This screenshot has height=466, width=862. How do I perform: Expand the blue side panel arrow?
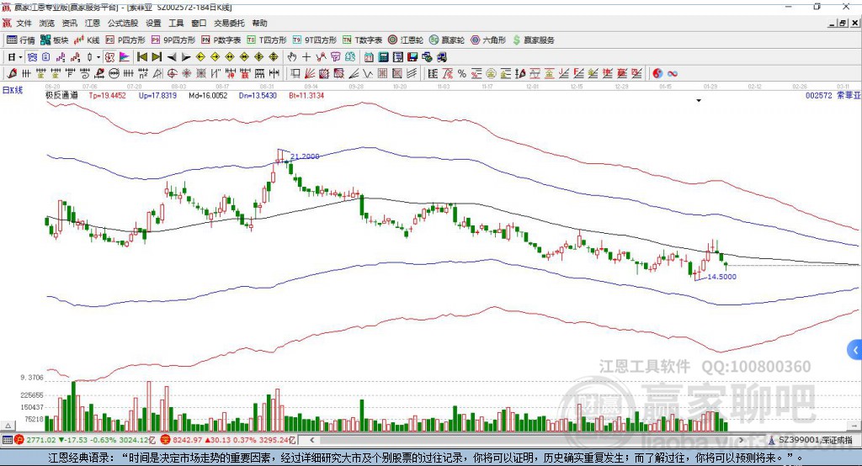855,350
